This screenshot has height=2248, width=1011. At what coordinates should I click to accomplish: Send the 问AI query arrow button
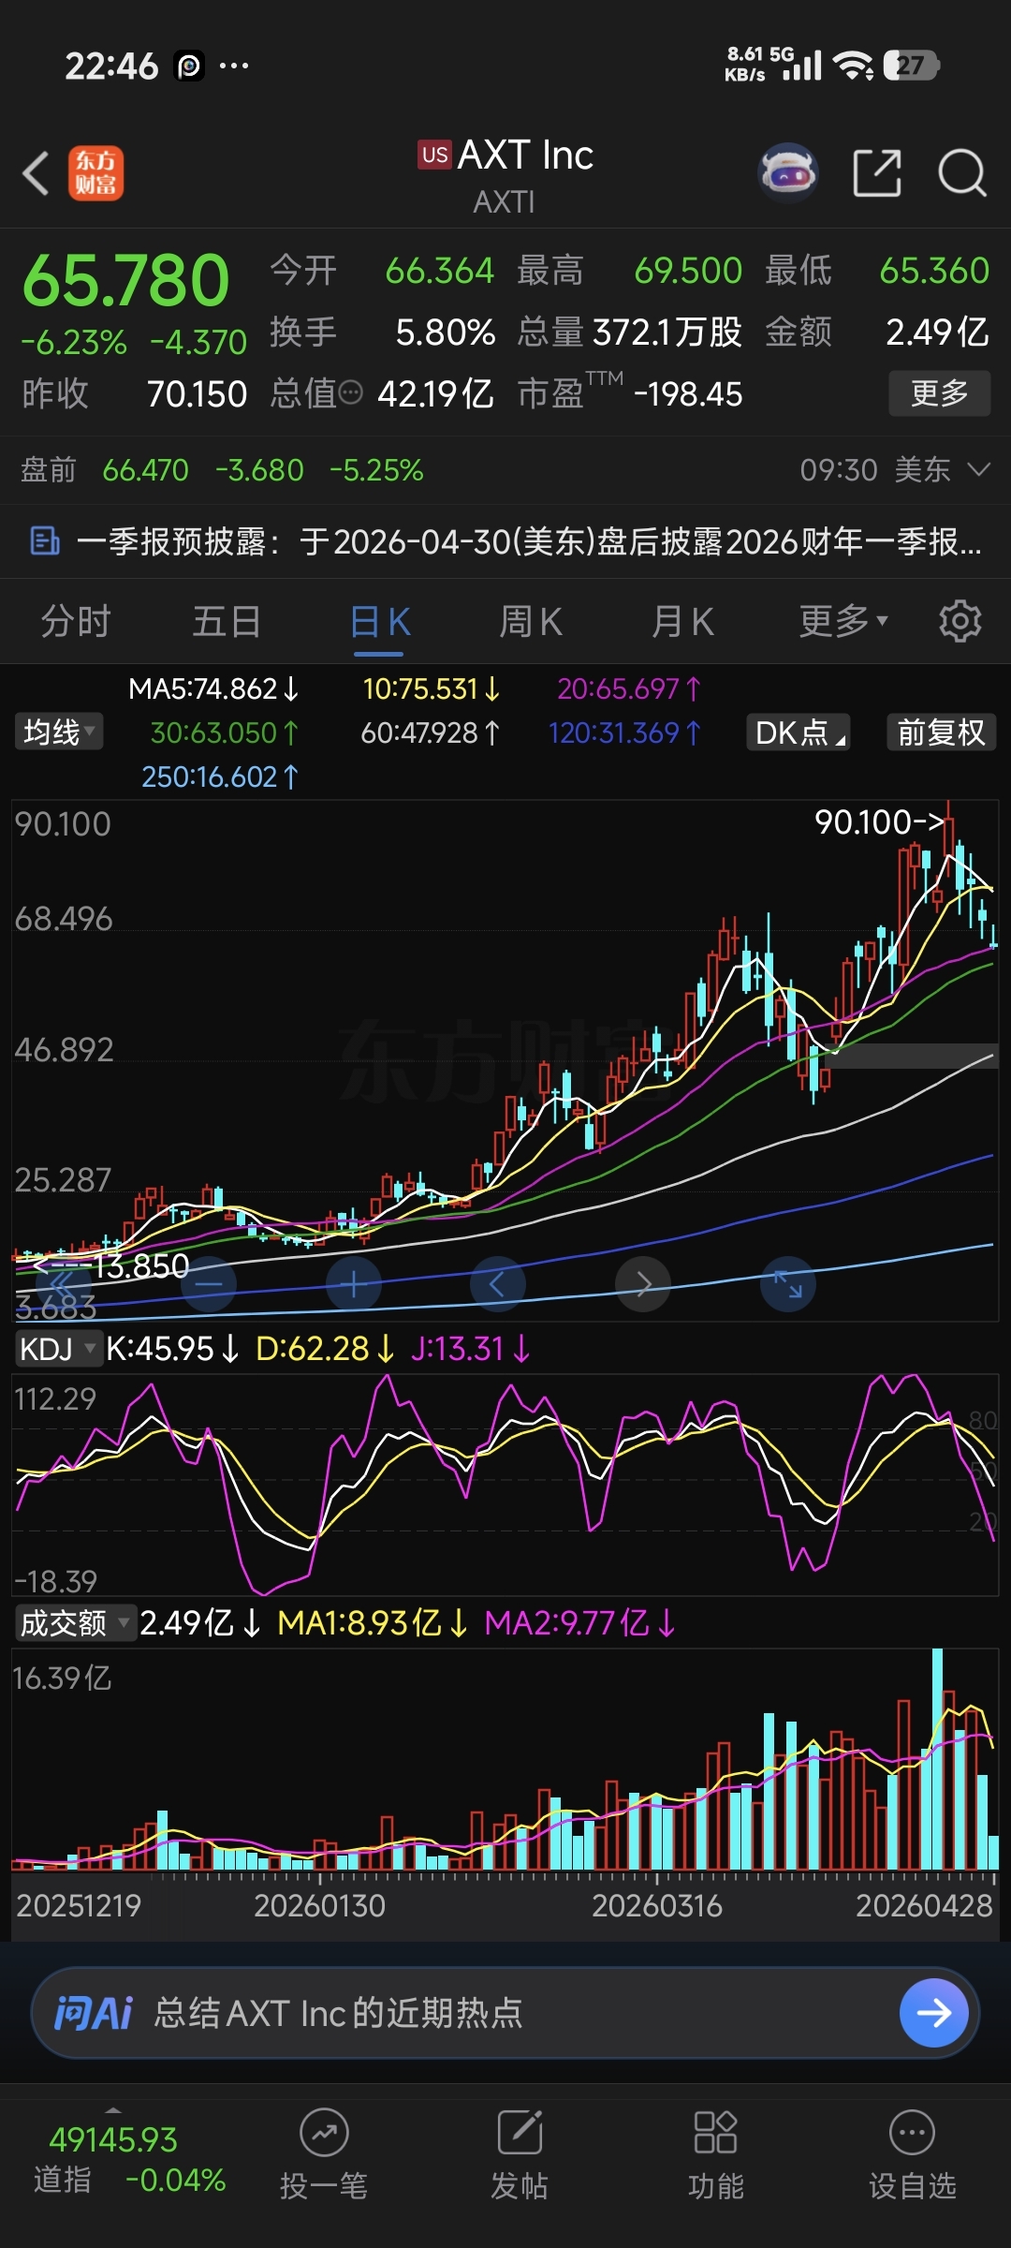(933, 2012)
